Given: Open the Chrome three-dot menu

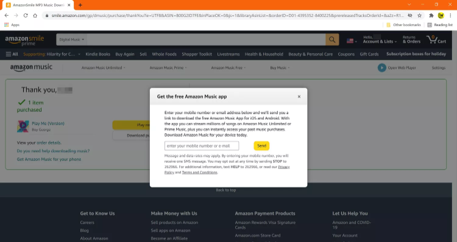Looking at the screenshot, I should click(450, 15).
